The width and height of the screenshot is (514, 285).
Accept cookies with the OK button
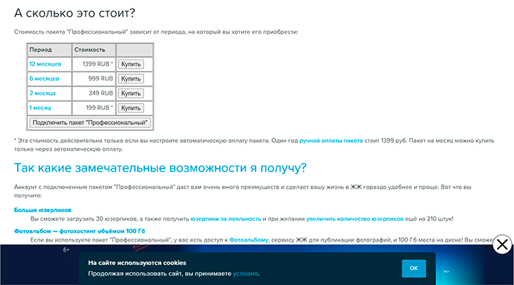click(413, 269)
